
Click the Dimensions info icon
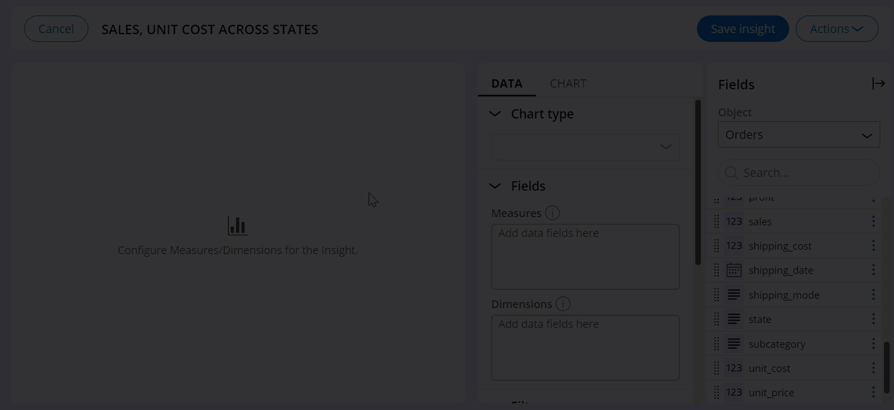point(563,304)
